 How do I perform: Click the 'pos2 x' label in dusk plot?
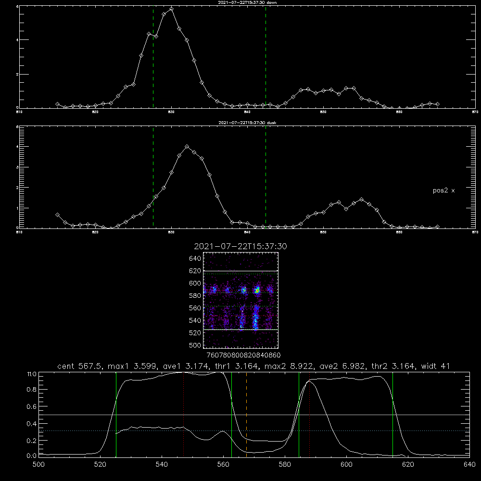click(x=443, y=190)
